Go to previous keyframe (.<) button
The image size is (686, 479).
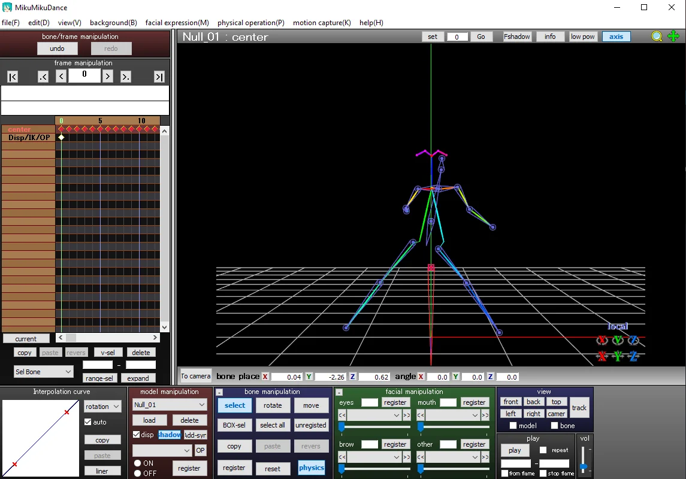43,77
